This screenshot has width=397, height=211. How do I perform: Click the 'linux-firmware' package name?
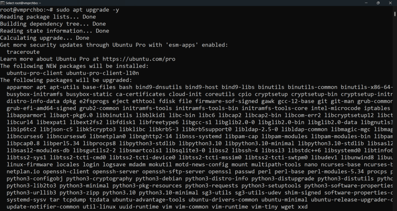[x=29, y=164]
